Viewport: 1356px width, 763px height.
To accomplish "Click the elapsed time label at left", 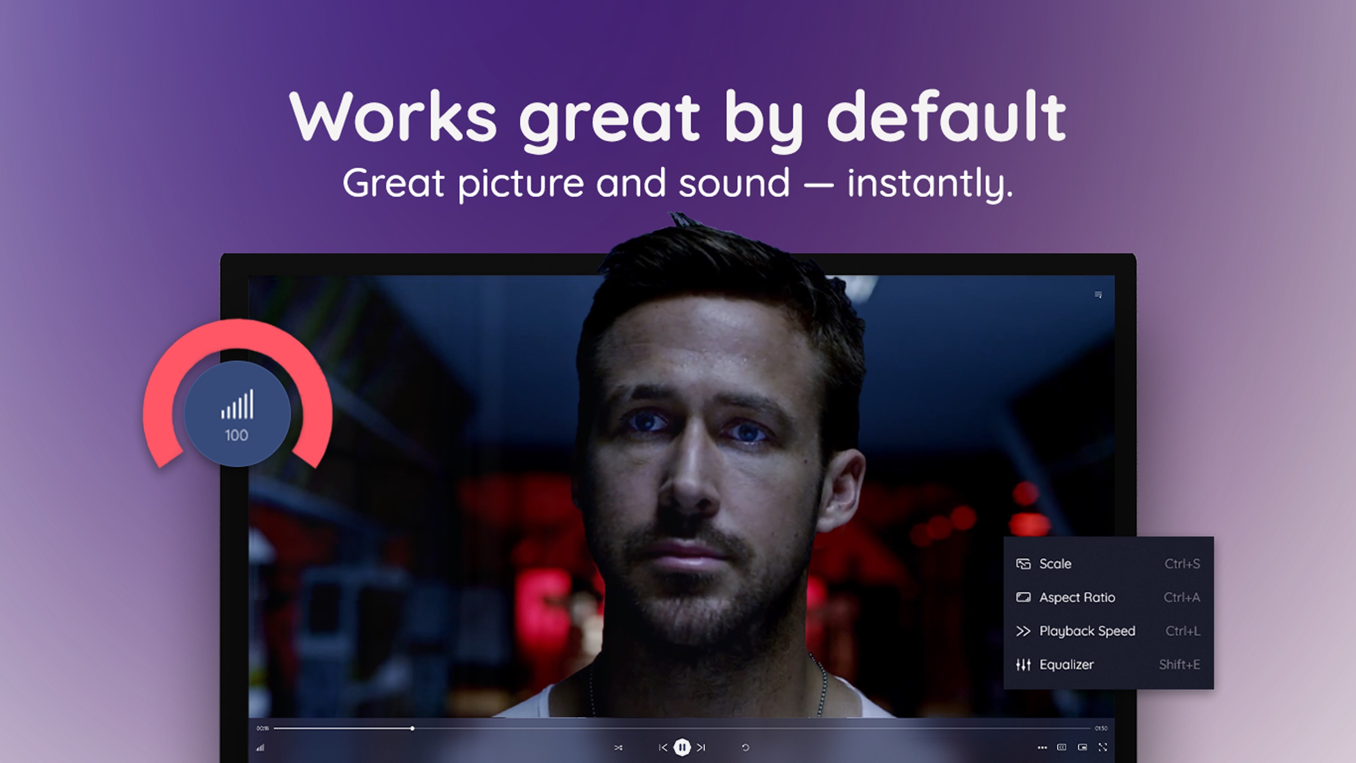I will pos(262,728).
